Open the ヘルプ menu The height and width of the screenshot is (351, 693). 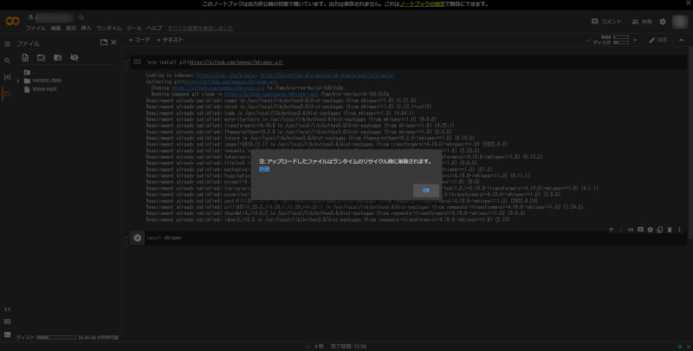click(154, 29)
